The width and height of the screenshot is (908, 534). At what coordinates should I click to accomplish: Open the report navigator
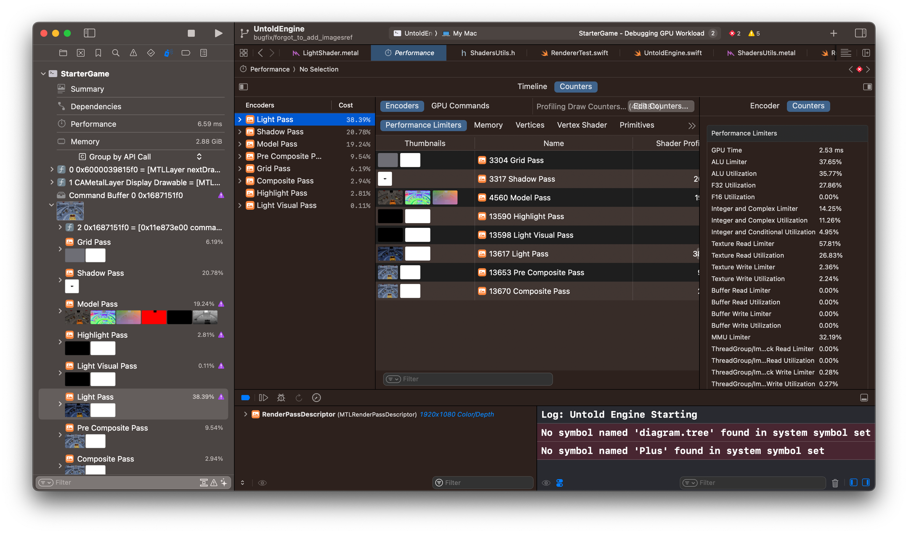[204, 53]
